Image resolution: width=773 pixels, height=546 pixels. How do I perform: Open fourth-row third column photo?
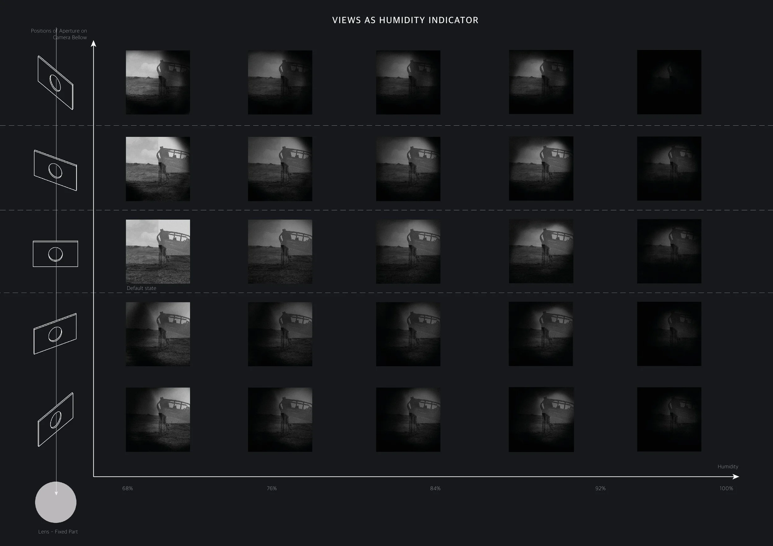click(x=408, y=334)
